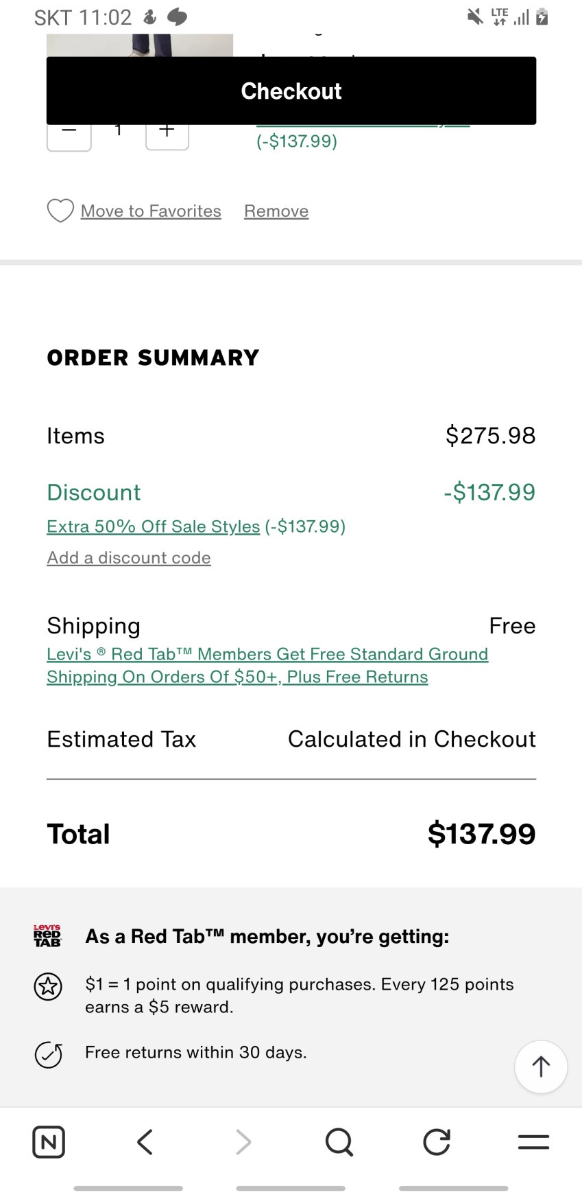Decrease item quantity with minus button

point(69,136)
